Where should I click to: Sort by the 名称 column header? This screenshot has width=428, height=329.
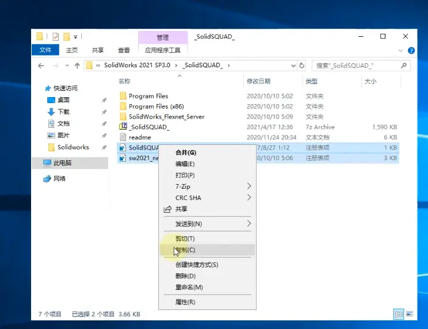[124, 81]
